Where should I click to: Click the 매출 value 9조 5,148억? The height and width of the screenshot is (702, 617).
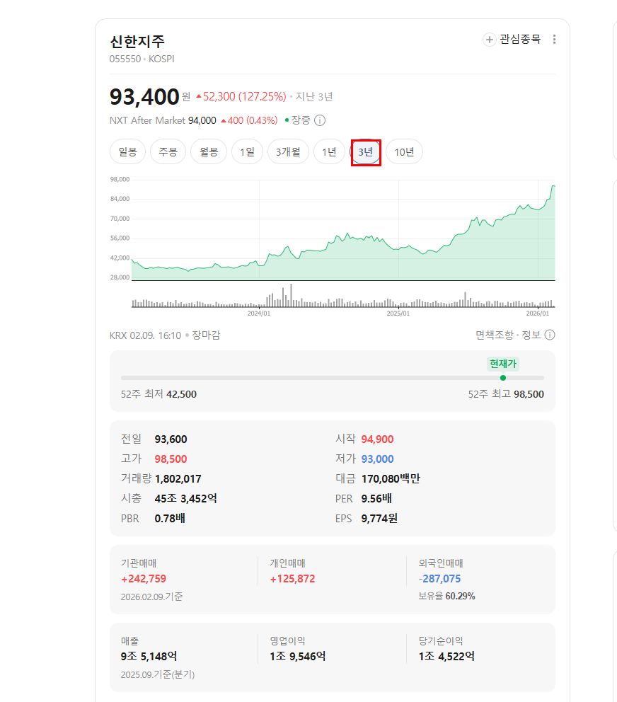pyautogui.click(x=149, y=656)
